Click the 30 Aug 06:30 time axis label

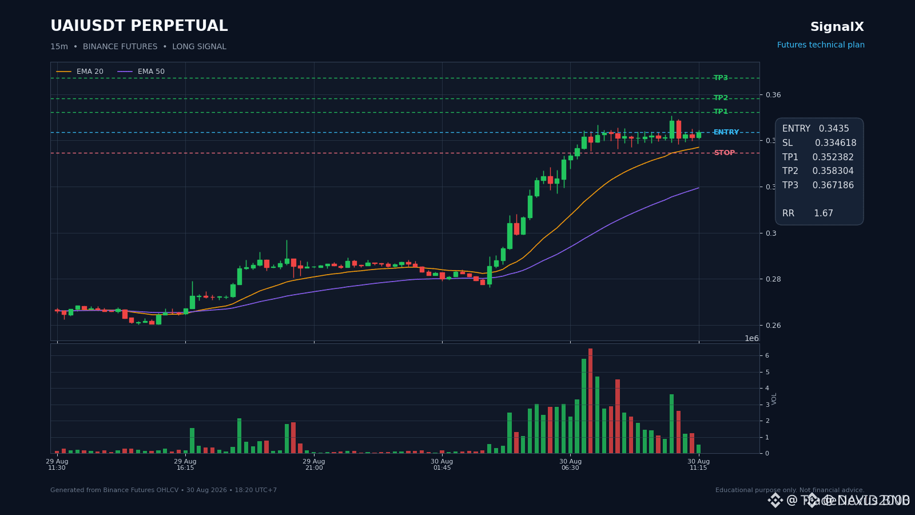pos(570,465)
